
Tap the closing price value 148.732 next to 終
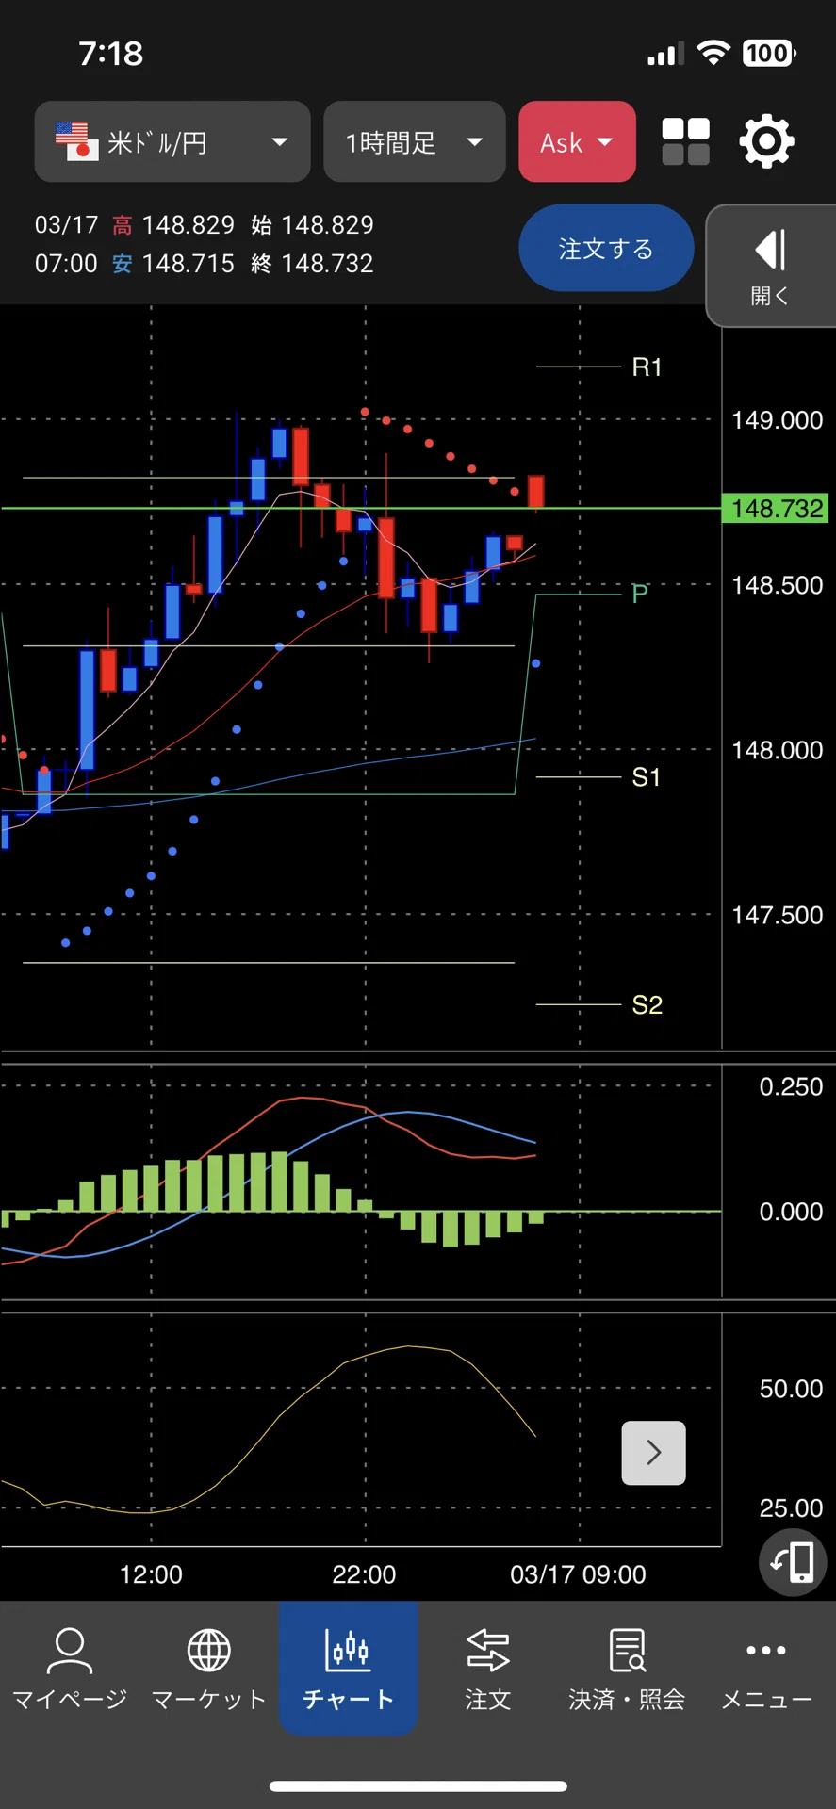tap(327, 264)
